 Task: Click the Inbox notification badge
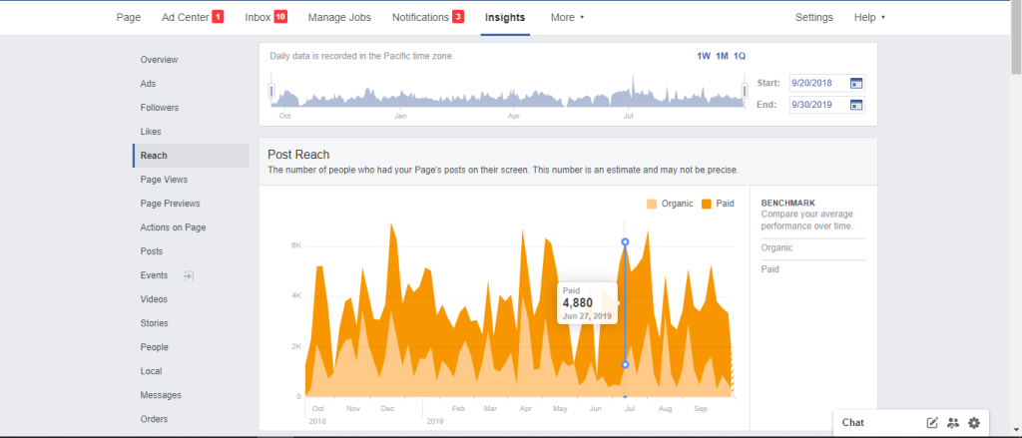[x=280, y=17]
